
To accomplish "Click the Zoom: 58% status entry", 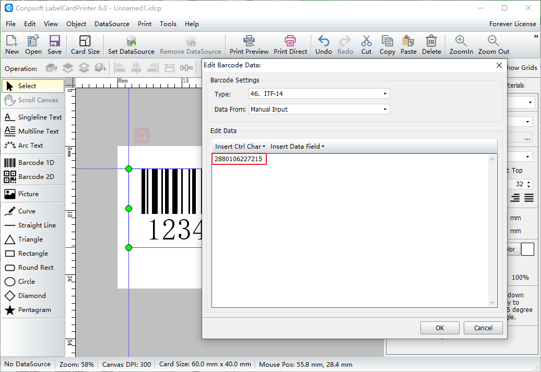I will 77,364.
